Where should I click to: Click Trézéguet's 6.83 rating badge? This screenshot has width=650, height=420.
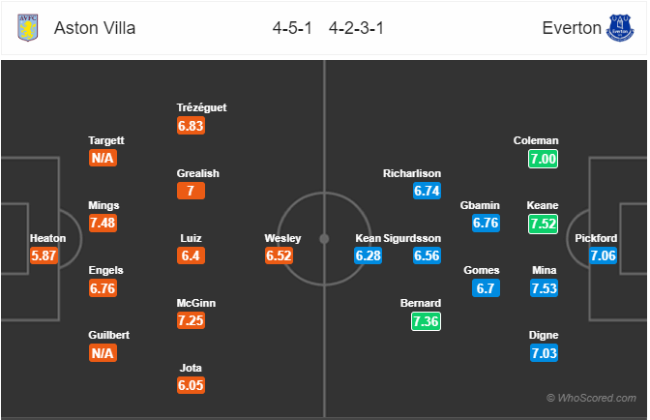pyautogui.click(x=191, y=126)
